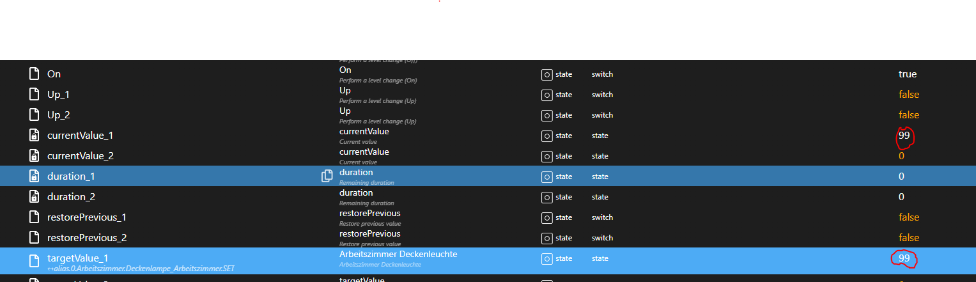
Task: Toggle the false value of Up_1
Action: click(x=908, y=95)
